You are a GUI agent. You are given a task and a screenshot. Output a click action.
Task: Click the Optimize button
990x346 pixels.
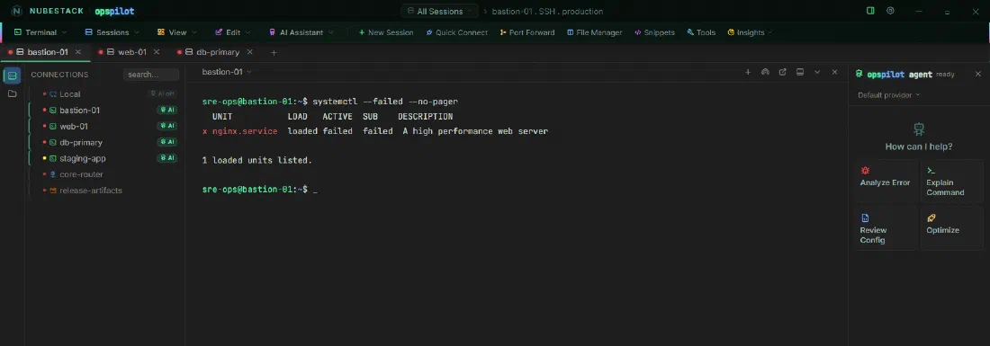coord(951,228)
